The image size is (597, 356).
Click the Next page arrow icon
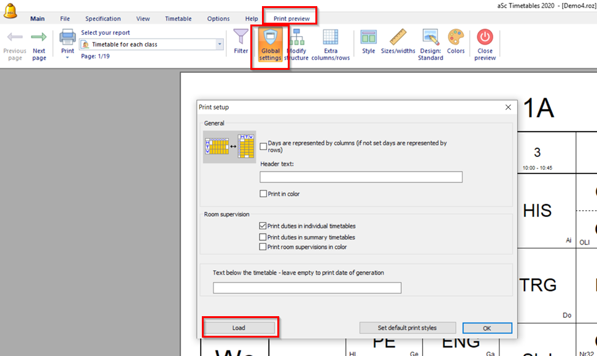[x=39, y=38]
